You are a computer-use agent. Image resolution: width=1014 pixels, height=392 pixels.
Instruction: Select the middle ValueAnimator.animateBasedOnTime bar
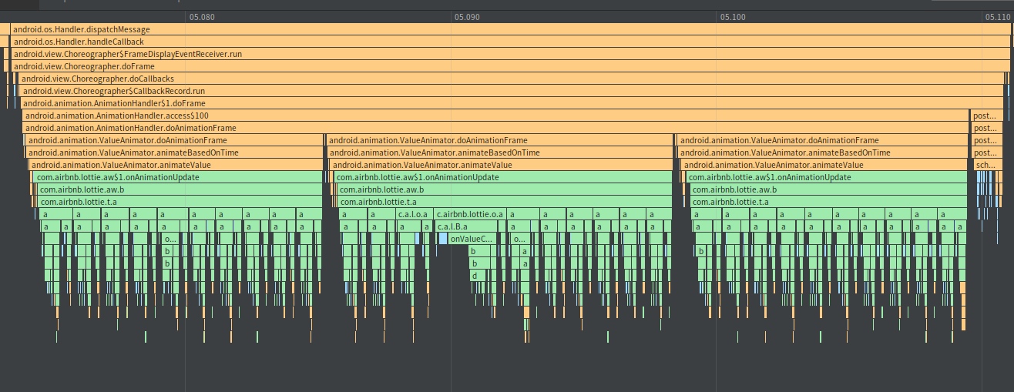tap(499, 152)
